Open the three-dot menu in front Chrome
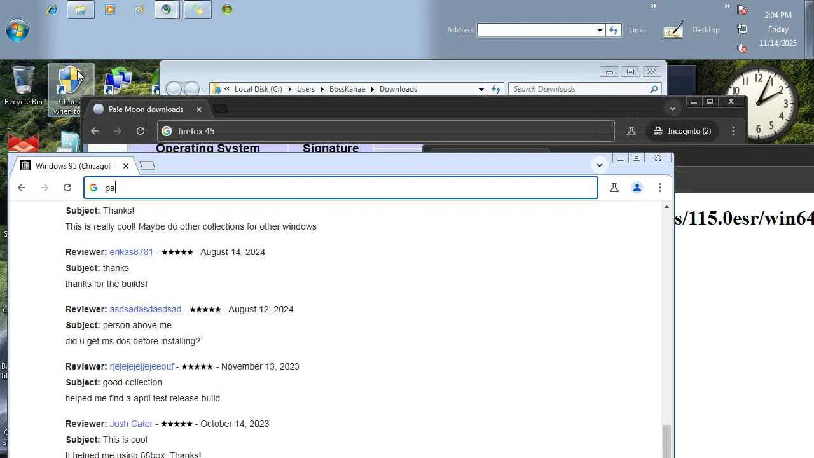Viewport: 814px width, 458px height. point(660,188)
